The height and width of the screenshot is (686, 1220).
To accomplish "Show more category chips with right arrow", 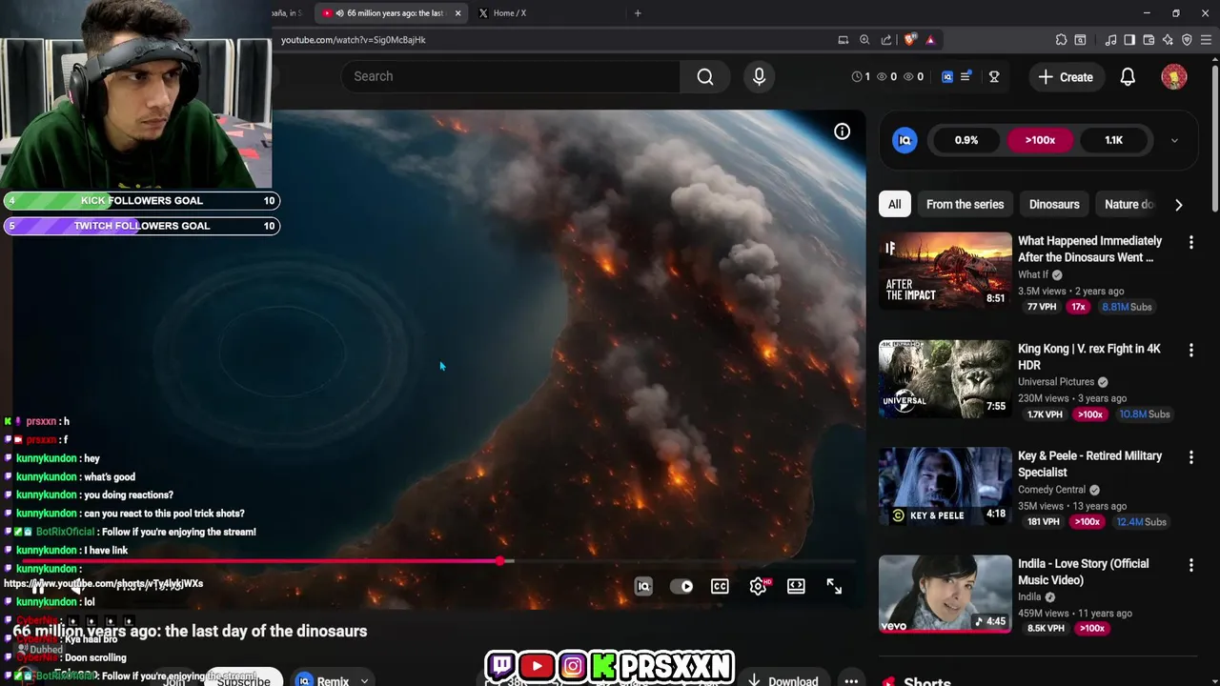I will 1179,205.
